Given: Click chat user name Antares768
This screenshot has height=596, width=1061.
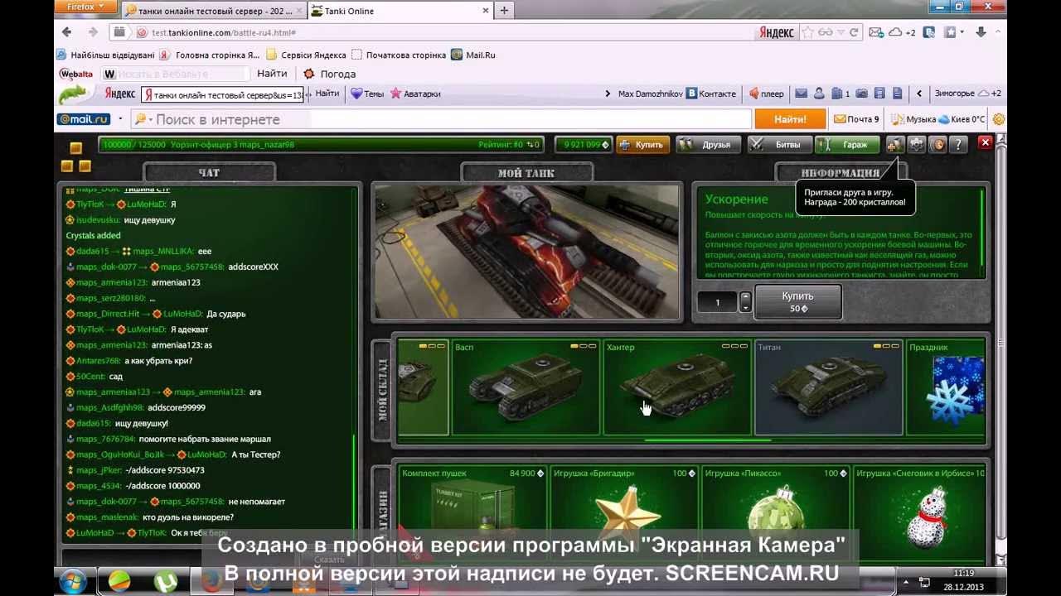Looking at the screenshot, I should point(99,360).
